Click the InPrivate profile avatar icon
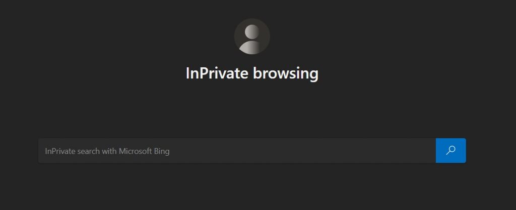 (252, 37)
